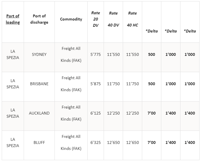
Task: Click the 'Port of loading' underlined header
Action: 13,19
